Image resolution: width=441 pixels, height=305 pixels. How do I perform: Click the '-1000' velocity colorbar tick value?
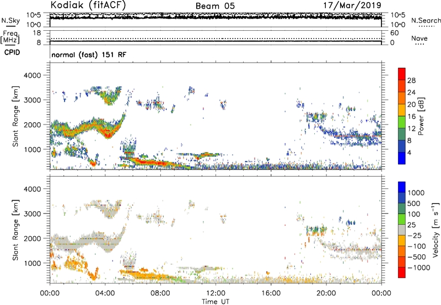tap(418, 268)
